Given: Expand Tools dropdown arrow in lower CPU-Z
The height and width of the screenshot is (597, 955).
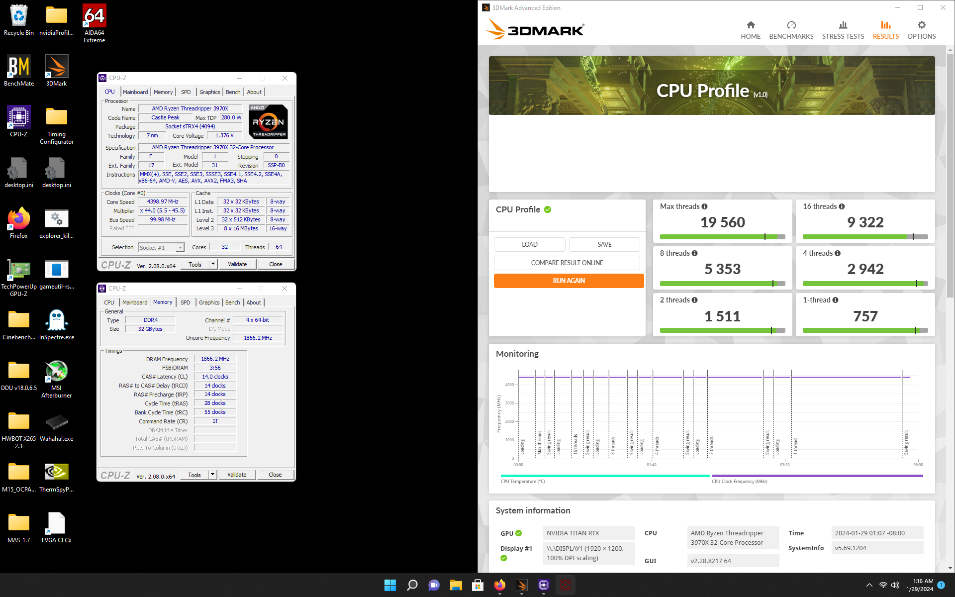Looking at the screenshot, I should (x=213, y=475).
